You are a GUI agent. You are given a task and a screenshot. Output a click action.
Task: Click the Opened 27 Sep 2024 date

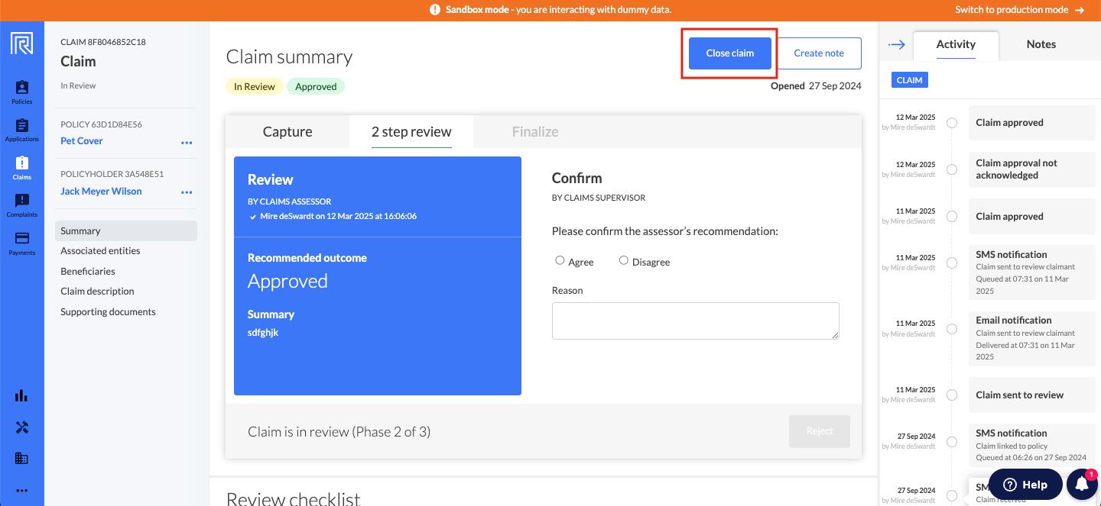tap(816, 86)
